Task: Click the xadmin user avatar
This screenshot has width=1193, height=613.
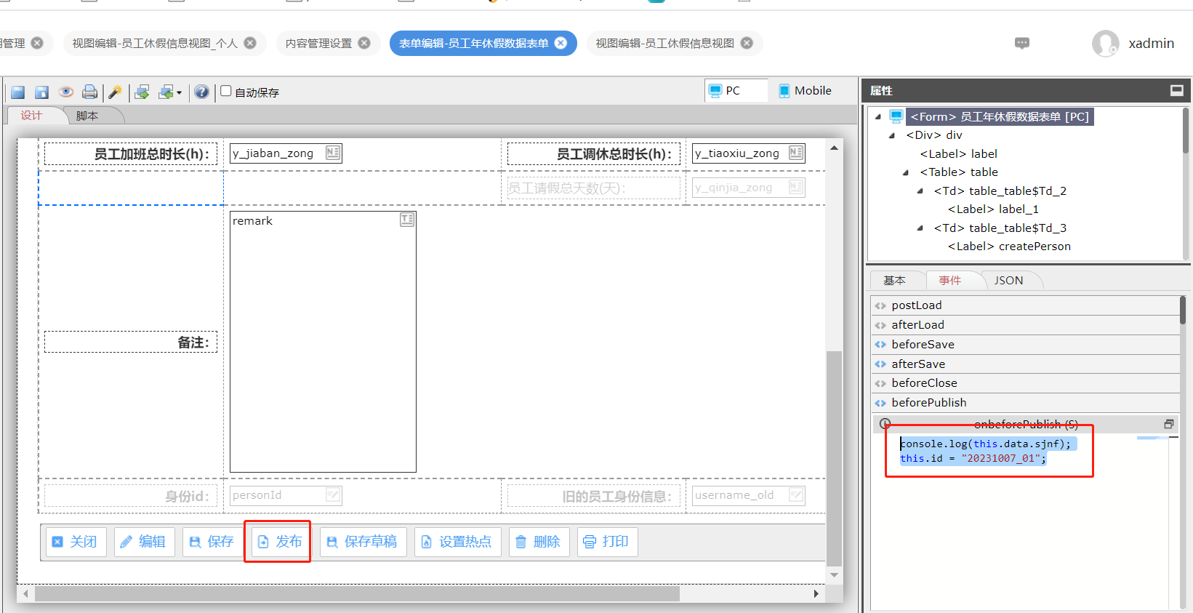Action: (1105, 44)
